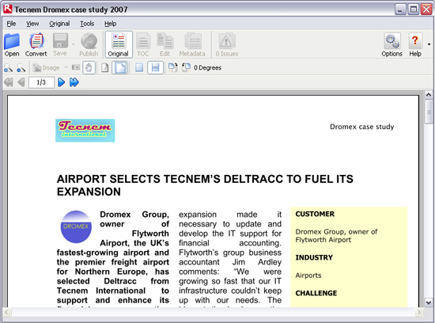Go to the next page arrow
Image resolution: width=435 pixels, height=323 pixels.
pyautogui.click(x=61, y=82)
